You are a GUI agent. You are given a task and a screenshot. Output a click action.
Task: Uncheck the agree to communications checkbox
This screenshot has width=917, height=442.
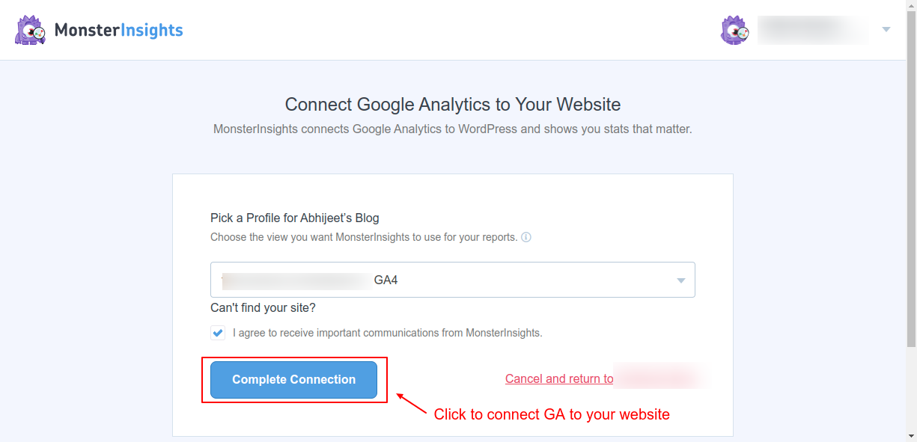(218, 333)
